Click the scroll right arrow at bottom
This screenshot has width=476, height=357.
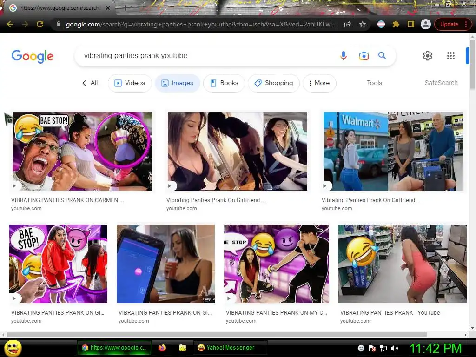[466, 335]
